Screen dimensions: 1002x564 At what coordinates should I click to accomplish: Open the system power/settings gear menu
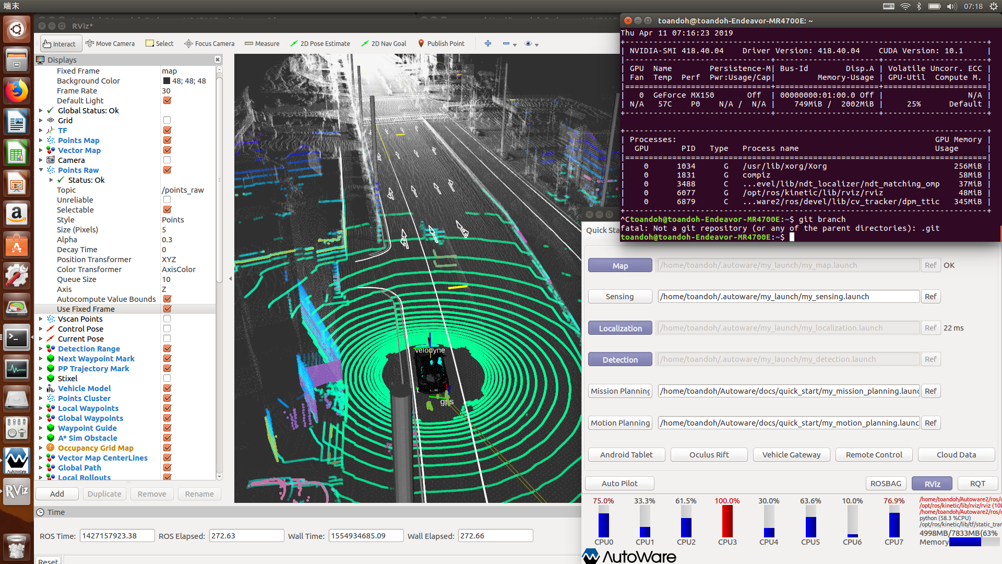tap(993, 6)
